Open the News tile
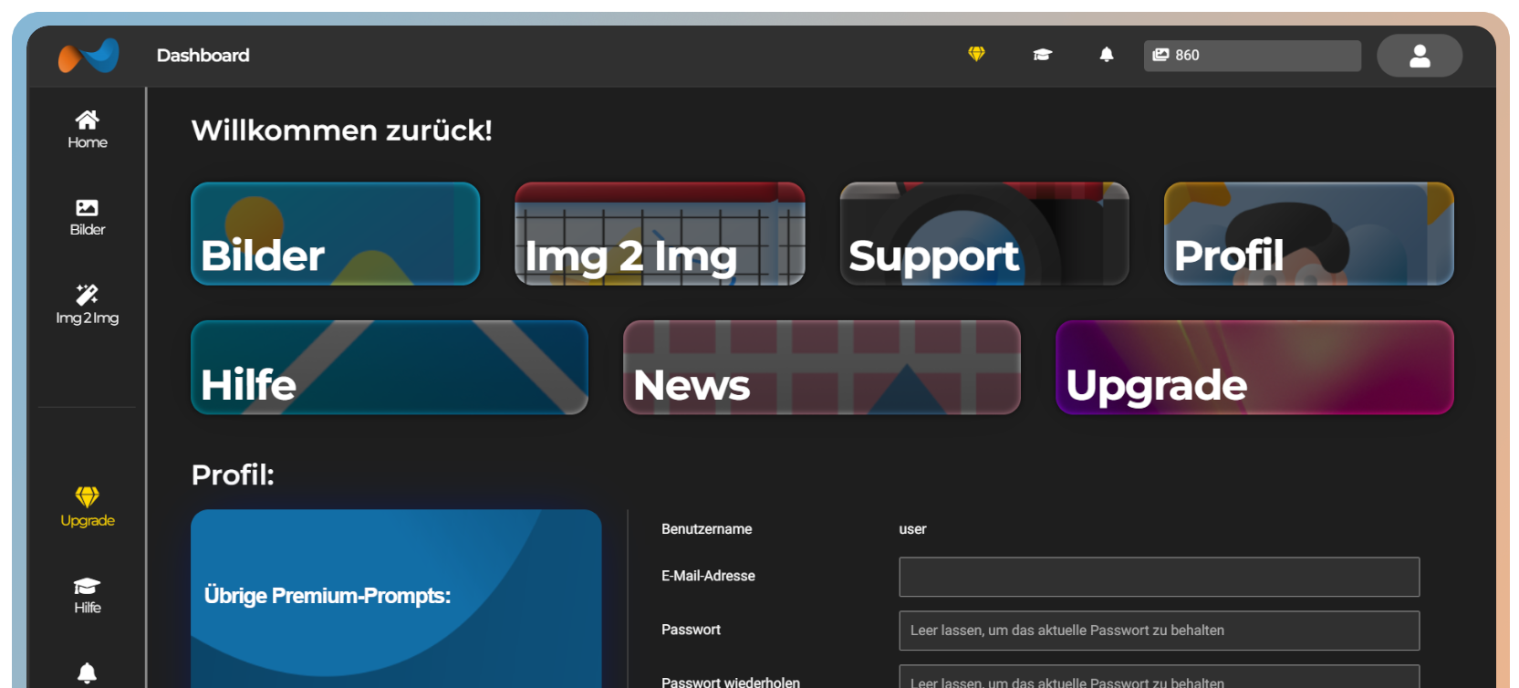The height and width of the screenshot is (688, 1519). 821,368
